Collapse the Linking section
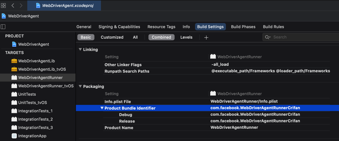This screenshot has width=339, height=141. (81, 49)
